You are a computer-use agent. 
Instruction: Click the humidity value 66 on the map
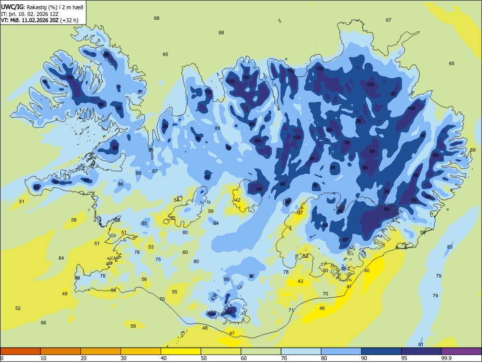(43, 322)
